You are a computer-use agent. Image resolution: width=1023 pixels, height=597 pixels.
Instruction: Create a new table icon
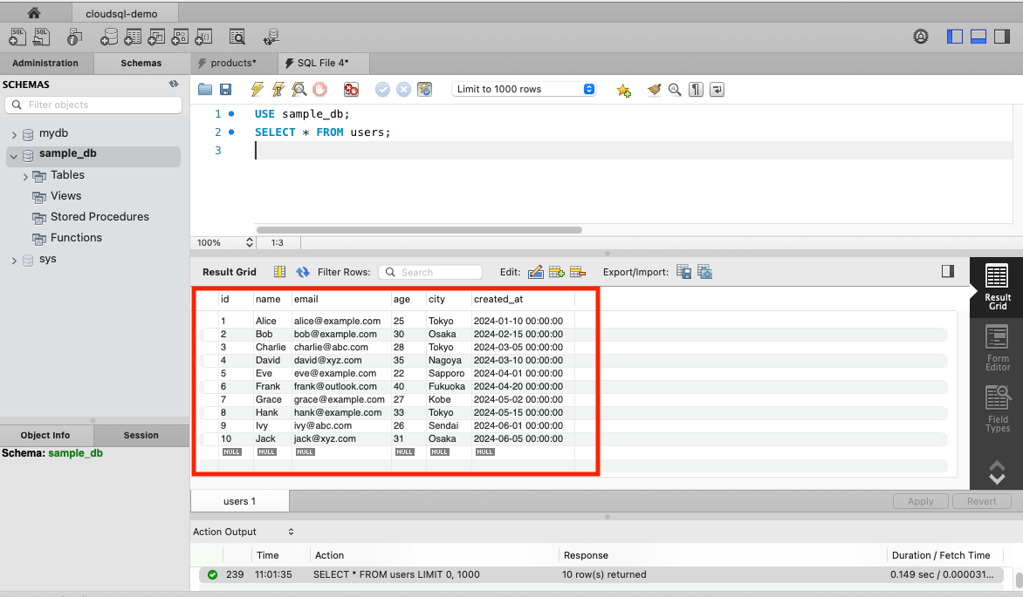point(133,37)
